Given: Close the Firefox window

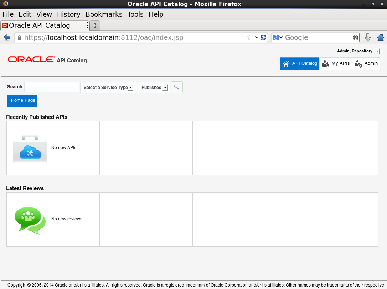Looking at the screenshot, I should 382,4.
